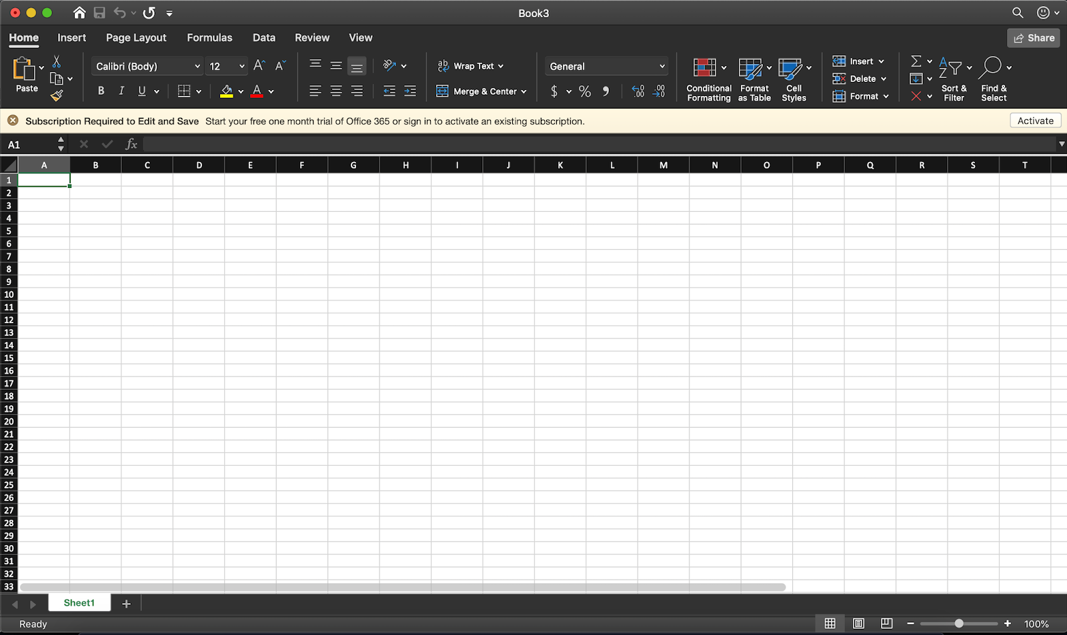The width and height of the screenshot is (1067, 635).
Task: Toggle Bold formatting
Action: (x=101, y=91)
